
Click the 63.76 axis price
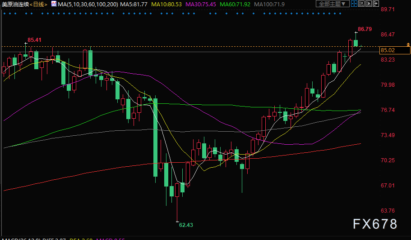tap(388, 210)
